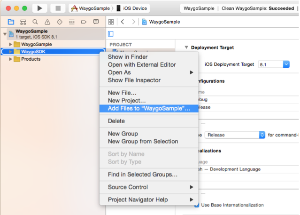Click the Clean WaygoSample Succeeded status

pos(258,8)
